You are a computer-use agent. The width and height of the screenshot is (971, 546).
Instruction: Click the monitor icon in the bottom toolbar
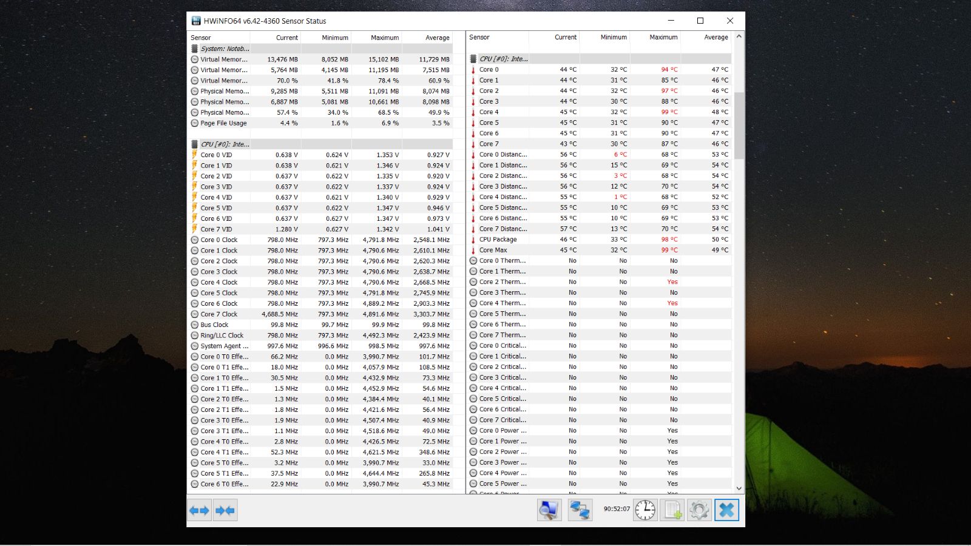tap(549, 510)
